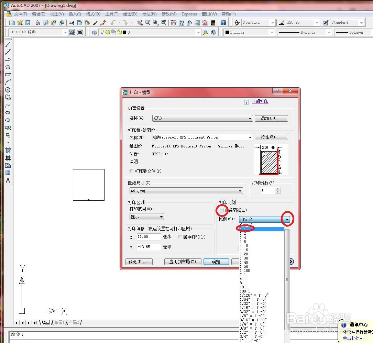Click the 单击此处 link in 通讯中心
The height and width of the screenshot is (343, 373).
pyautogui.click(x=353, y=338)
